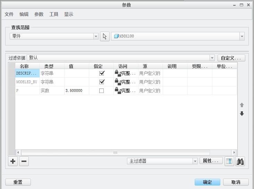Click the 属性... button
254x189 pixels.
[x=211, y=161]
